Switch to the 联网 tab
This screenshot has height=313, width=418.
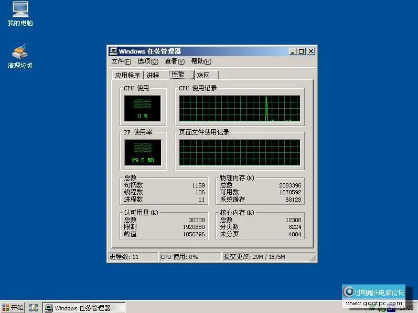207,75
